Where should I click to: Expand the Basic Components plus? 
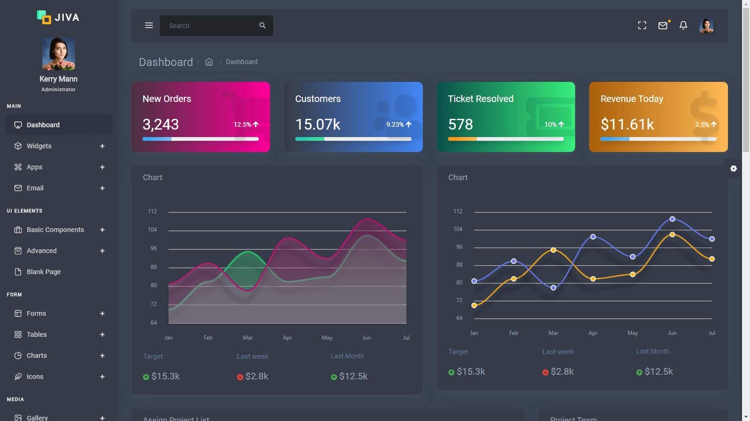(x=102, y=230)
